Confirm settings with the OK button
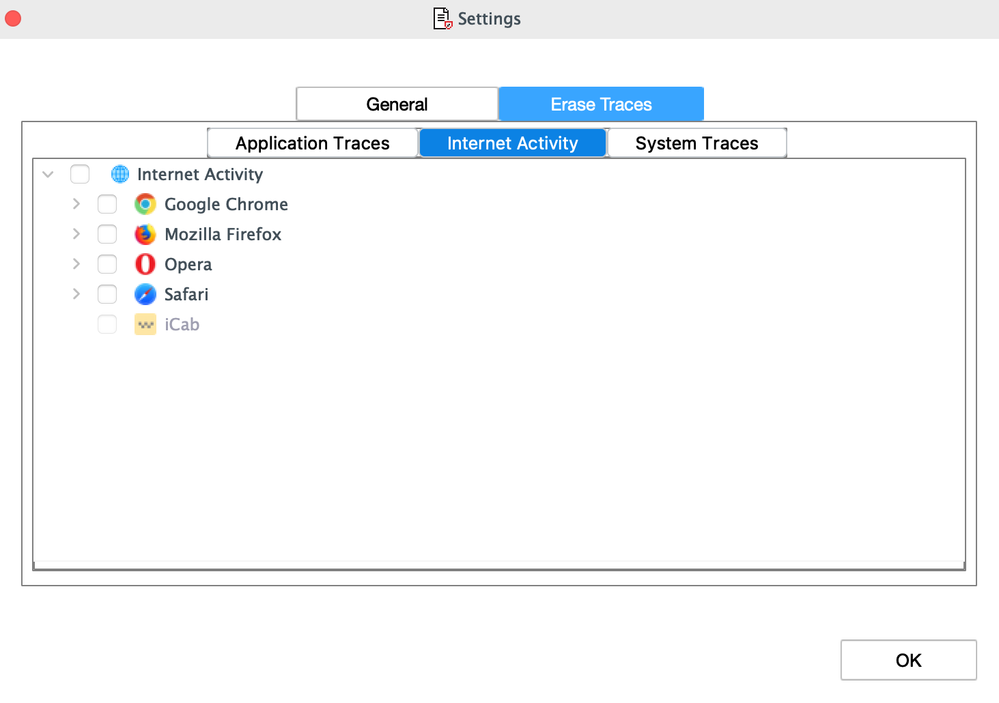Screen dimensions: 999x703 tap(908, 660)
